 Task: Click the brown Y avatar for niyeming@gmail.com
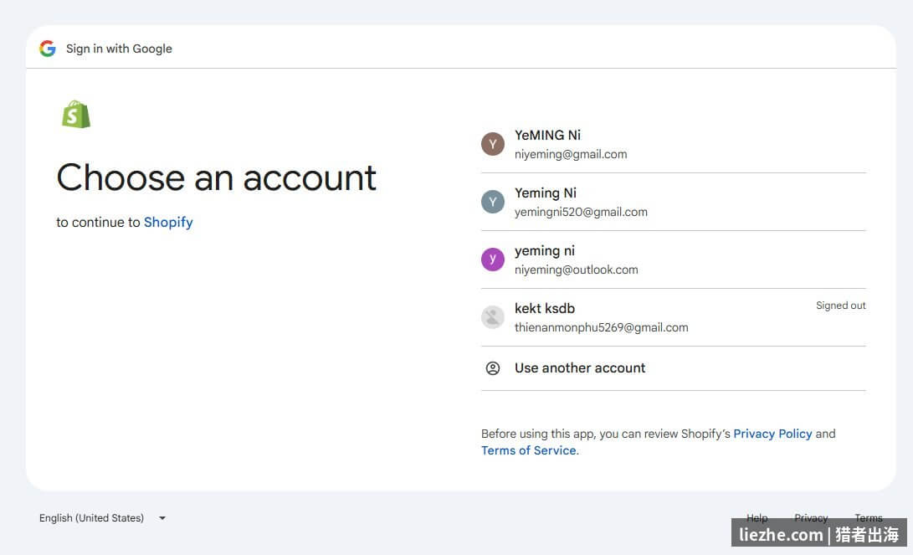pyautogui.click(x=493, y=144)
